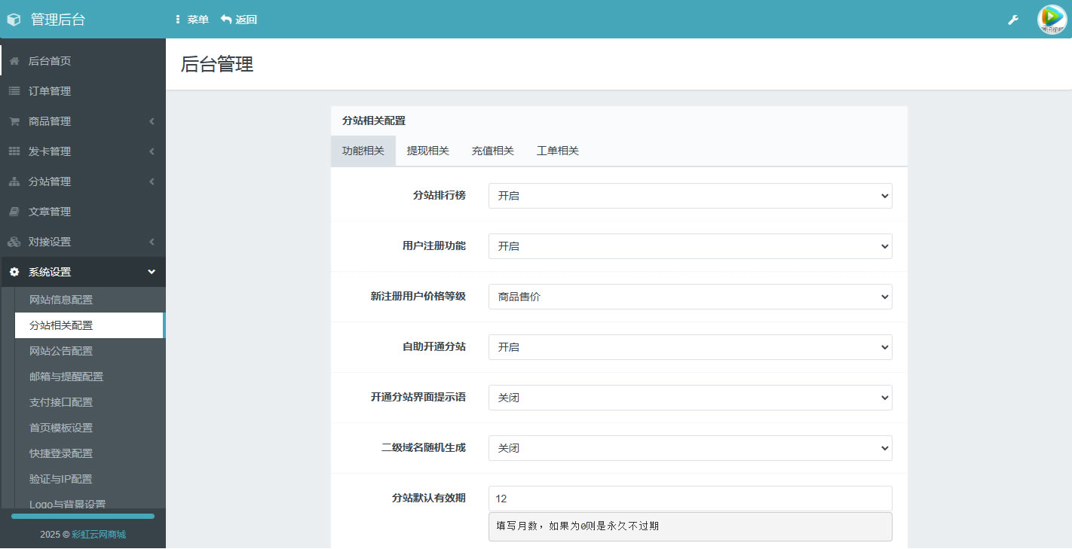The height and width of the screenshot is (549, 1072).
Task: Click the shopping cart icon for 商品管理
Action: [x=14, y=121]
